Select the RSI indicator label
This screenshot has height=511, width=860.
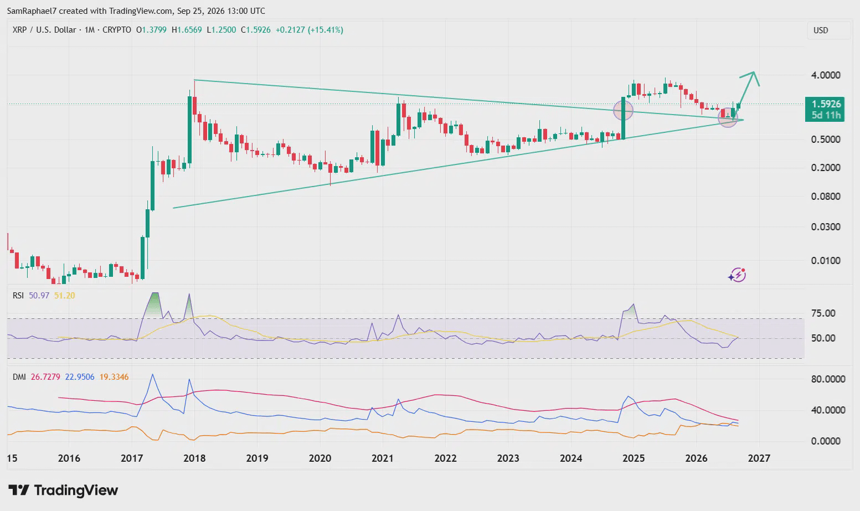pos(18,296)
